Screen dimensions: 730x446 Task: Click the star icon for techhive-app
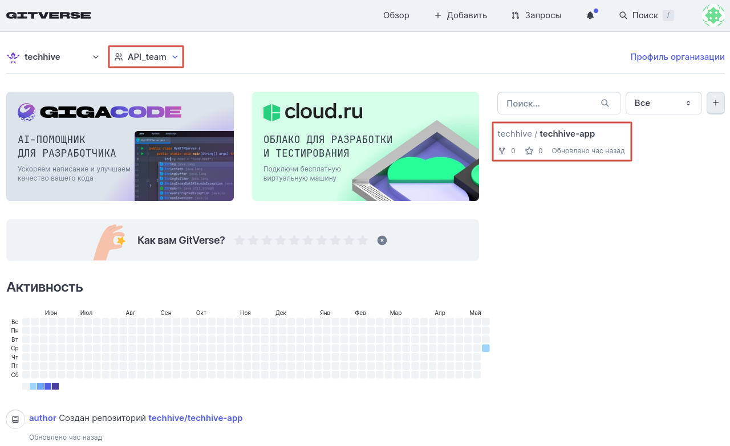(529, 151)
